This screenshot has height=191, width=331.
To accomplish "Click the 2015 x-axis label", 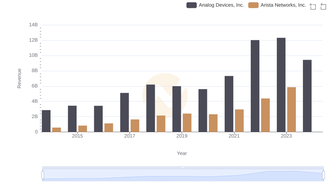I will point(77,136).
